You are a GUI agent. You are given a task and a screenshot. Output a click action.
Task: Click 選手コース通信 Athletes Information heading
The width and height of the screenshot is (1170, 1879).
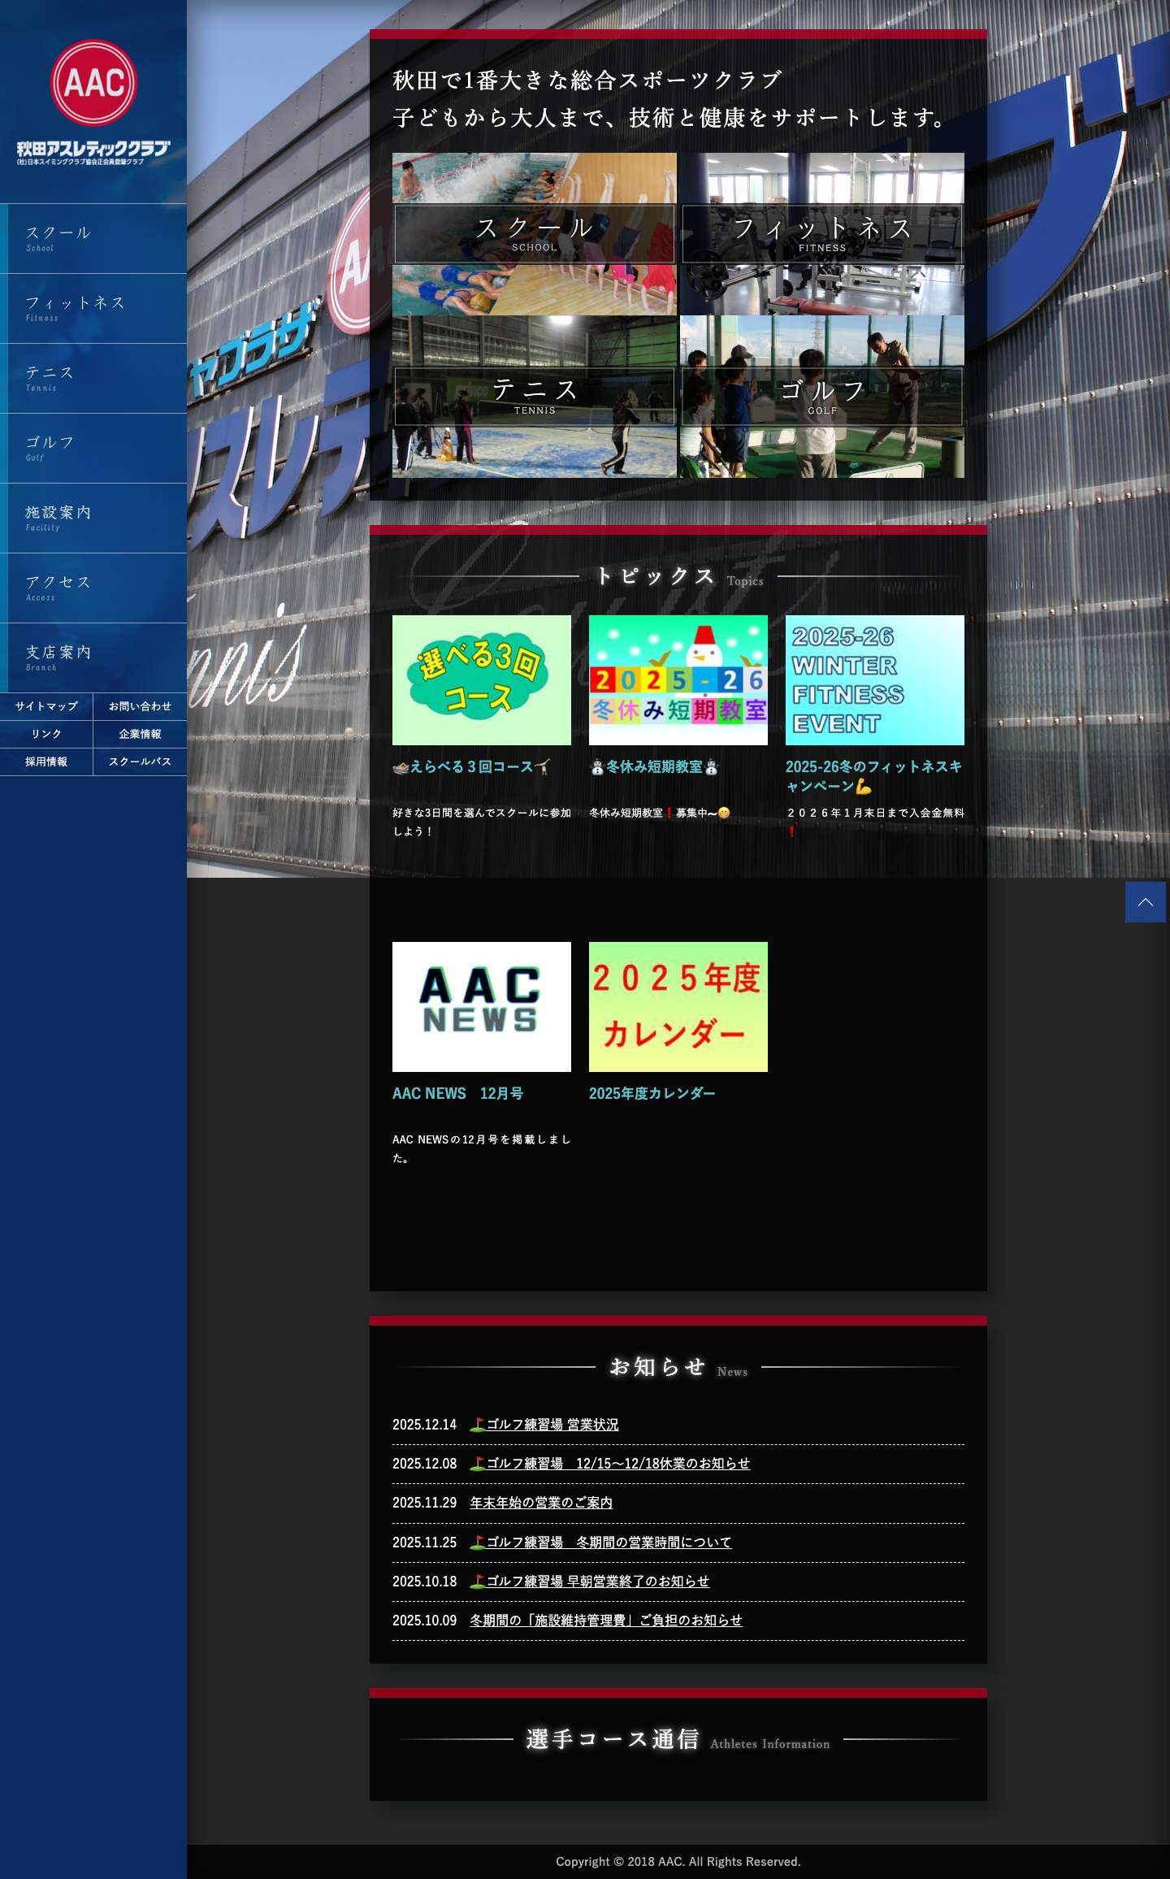tap(678, 1739)
